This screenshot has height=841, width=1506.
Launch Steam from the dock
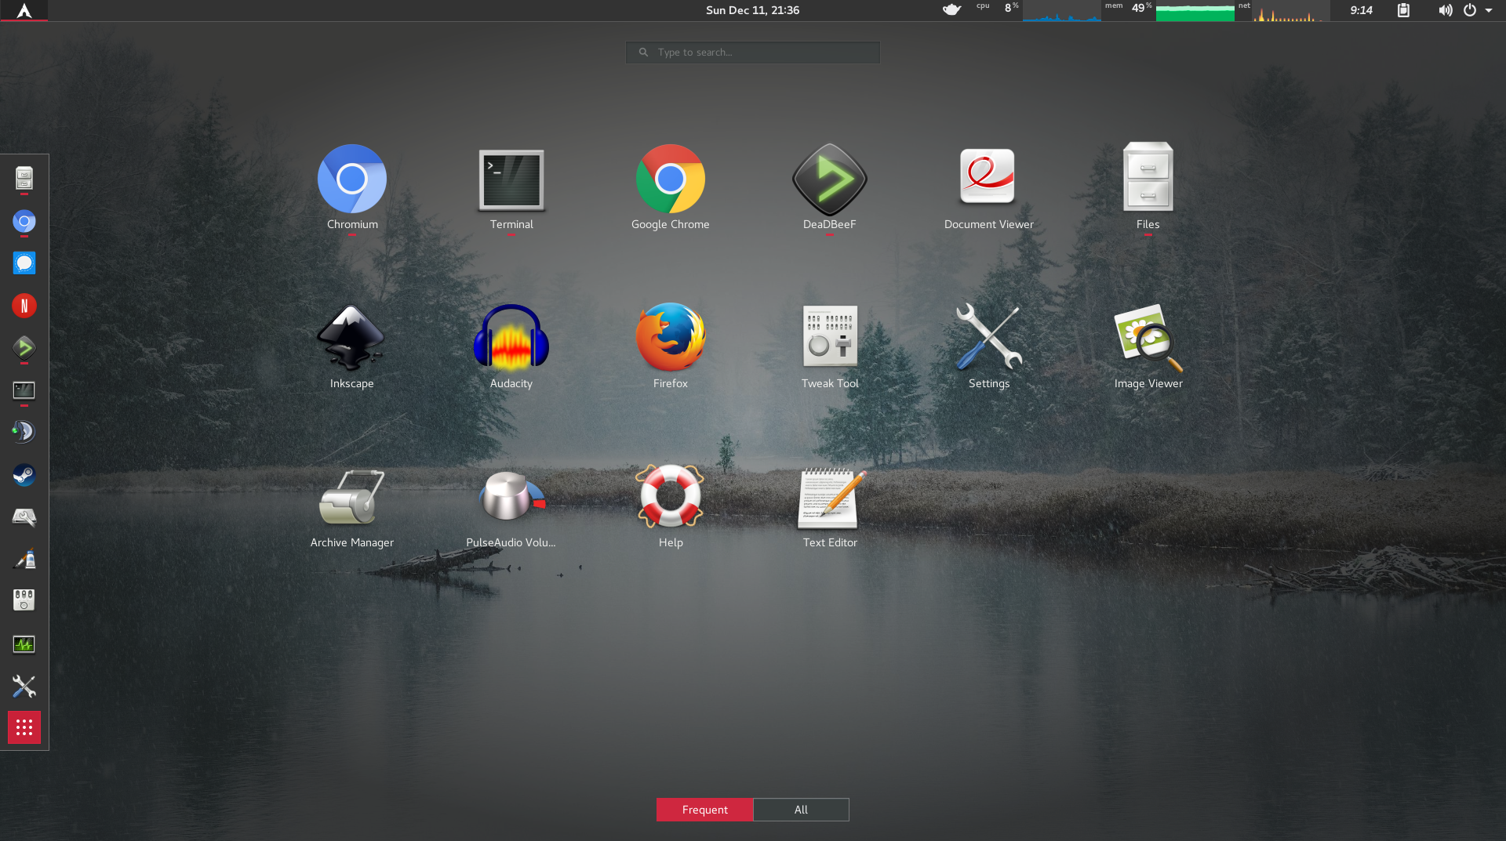tap(24, 475)
